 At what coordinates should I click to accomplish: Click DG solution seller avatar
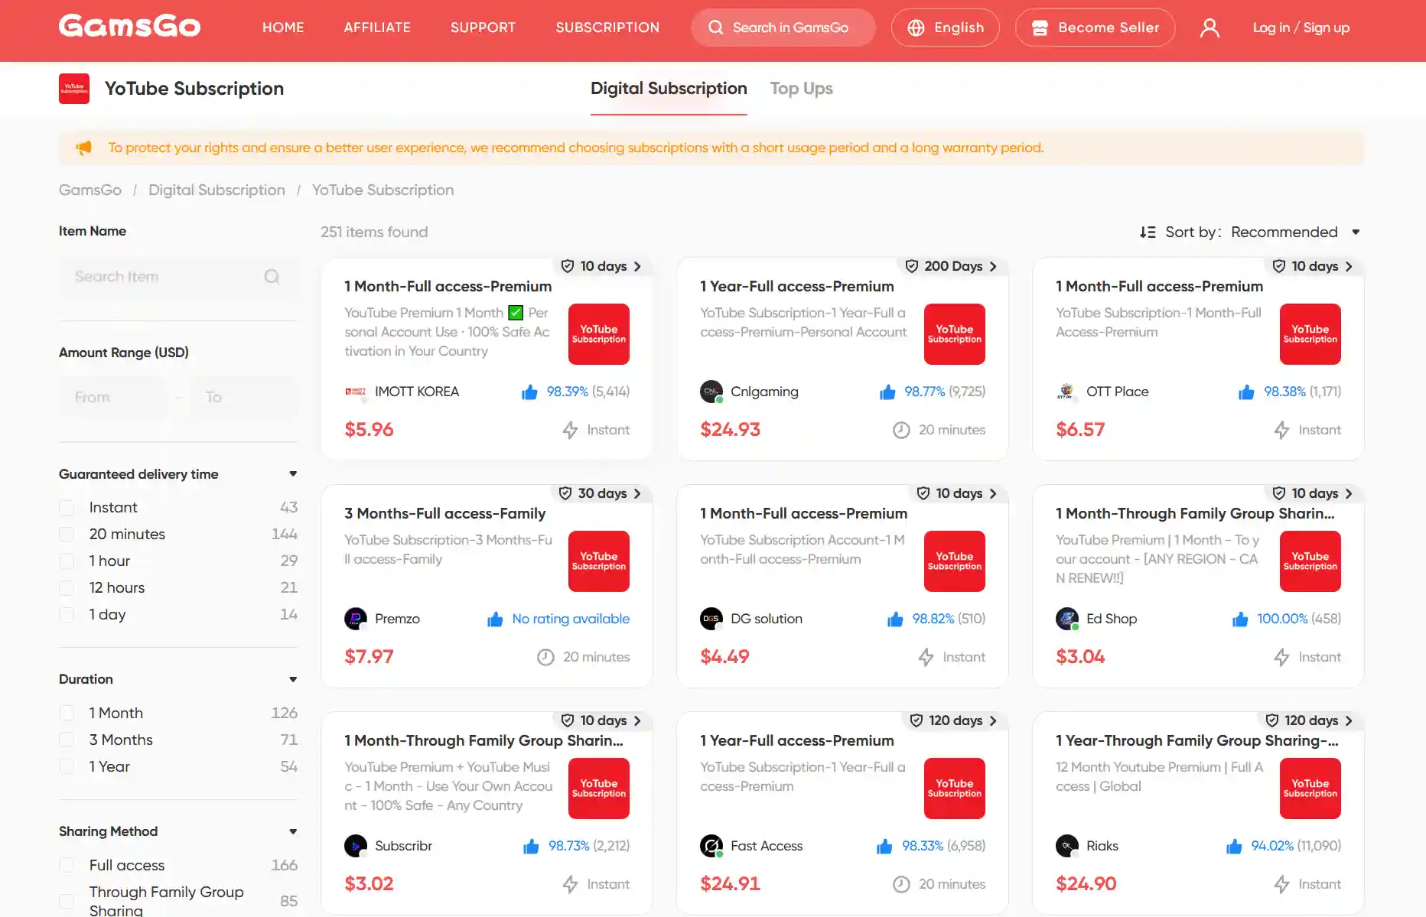pos(711,619)
